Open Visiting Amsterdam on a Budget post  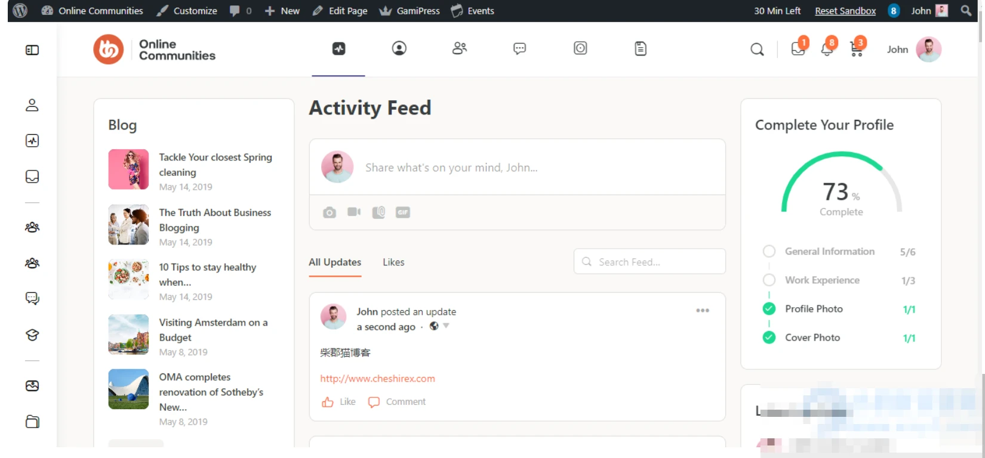tap(213, 330)
